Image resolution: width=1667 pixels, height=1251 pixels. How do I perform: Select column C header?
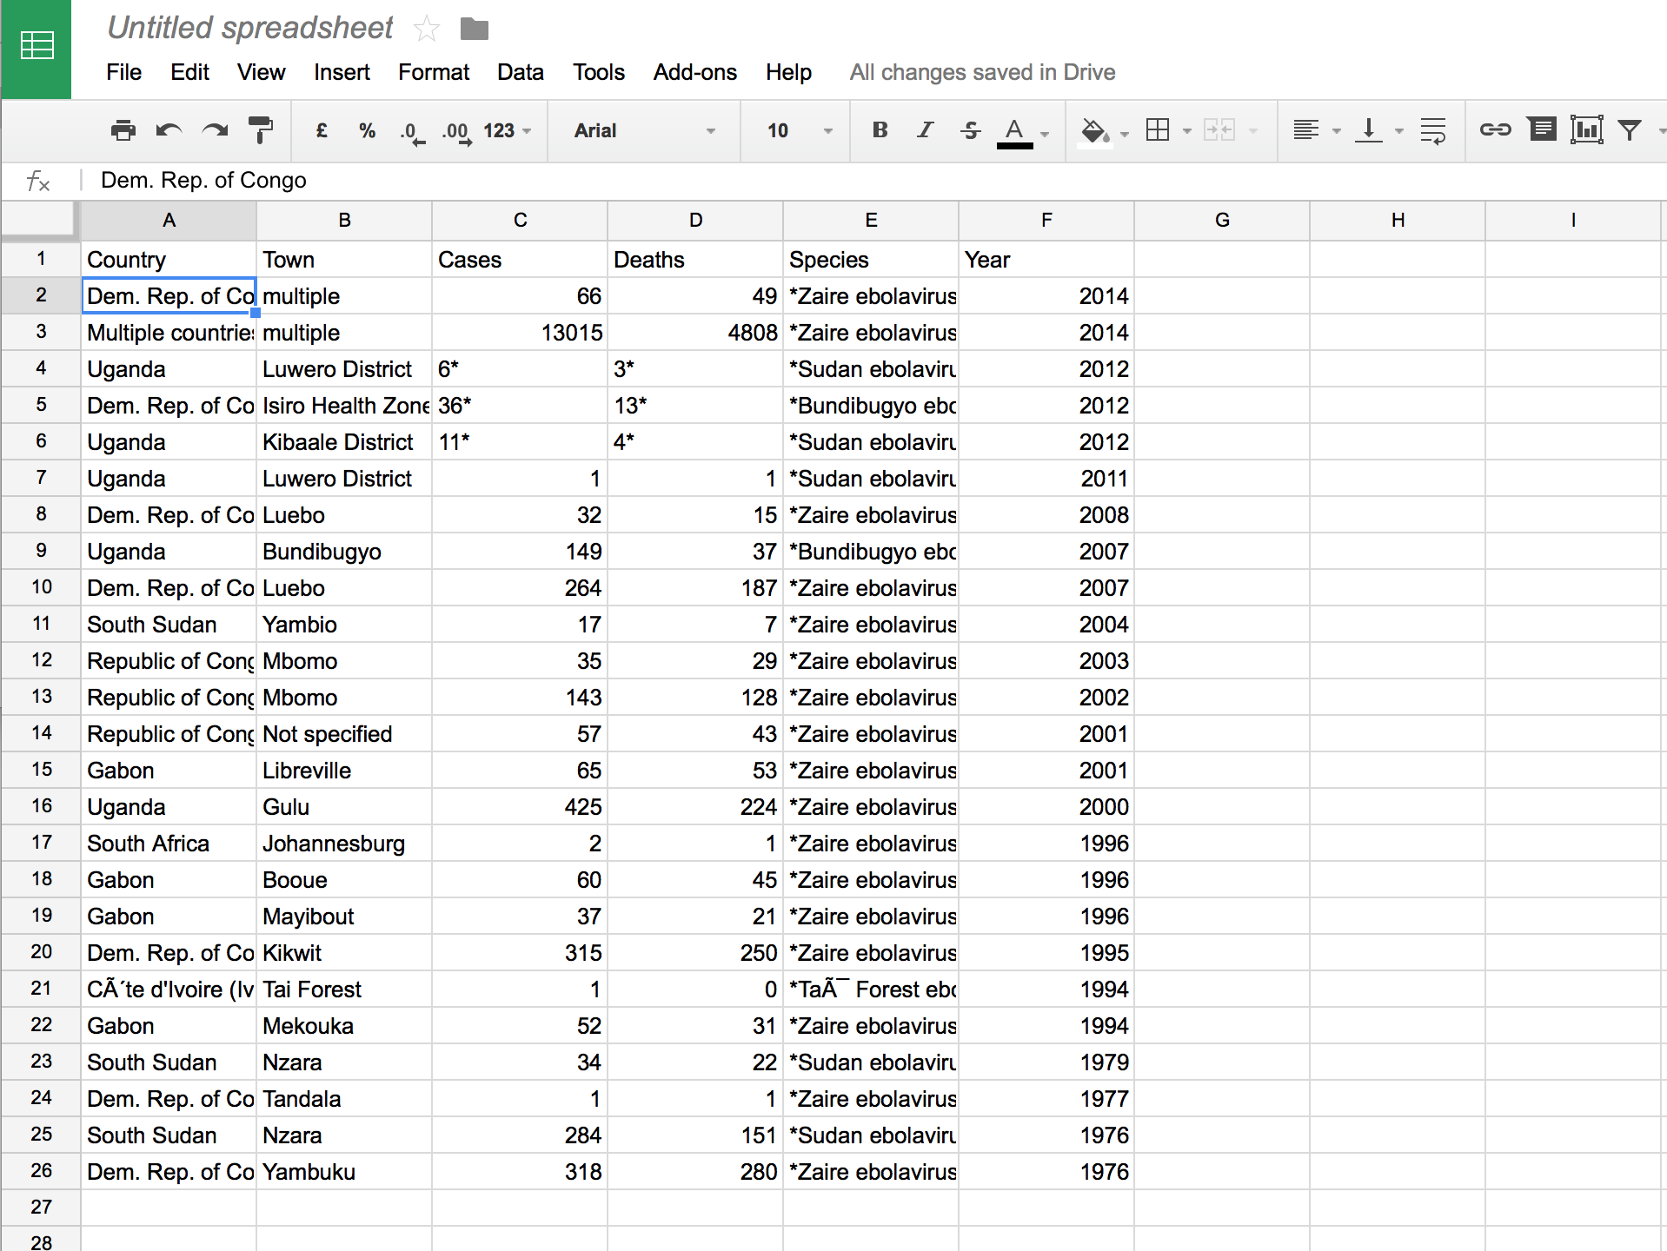pyautogui.click(x=520, y=221)
